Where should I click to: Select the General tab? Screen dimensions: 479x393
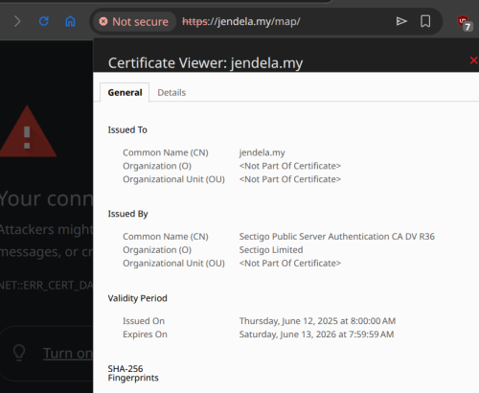[x=125, y=93]
